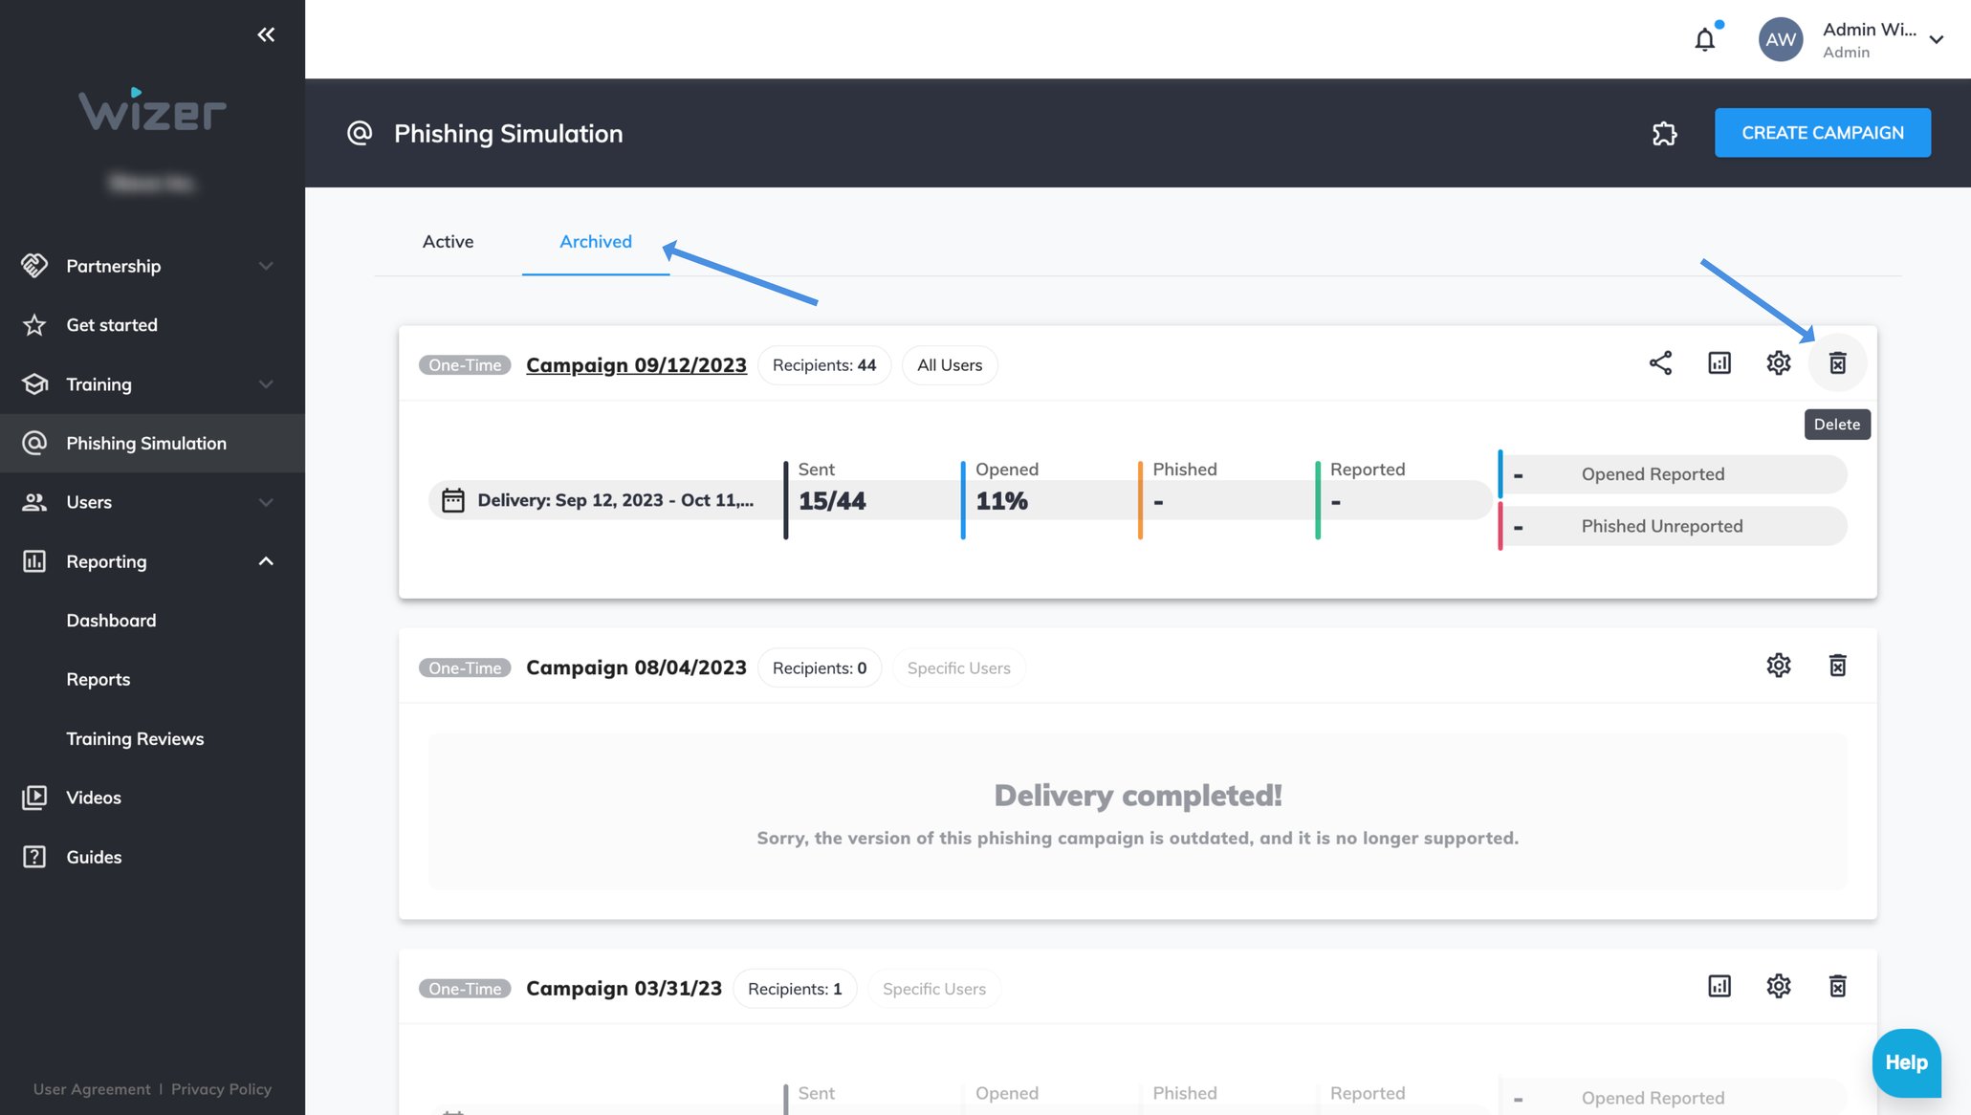
Task: Open Videos from the sidebar
Action: coord(93,797)
